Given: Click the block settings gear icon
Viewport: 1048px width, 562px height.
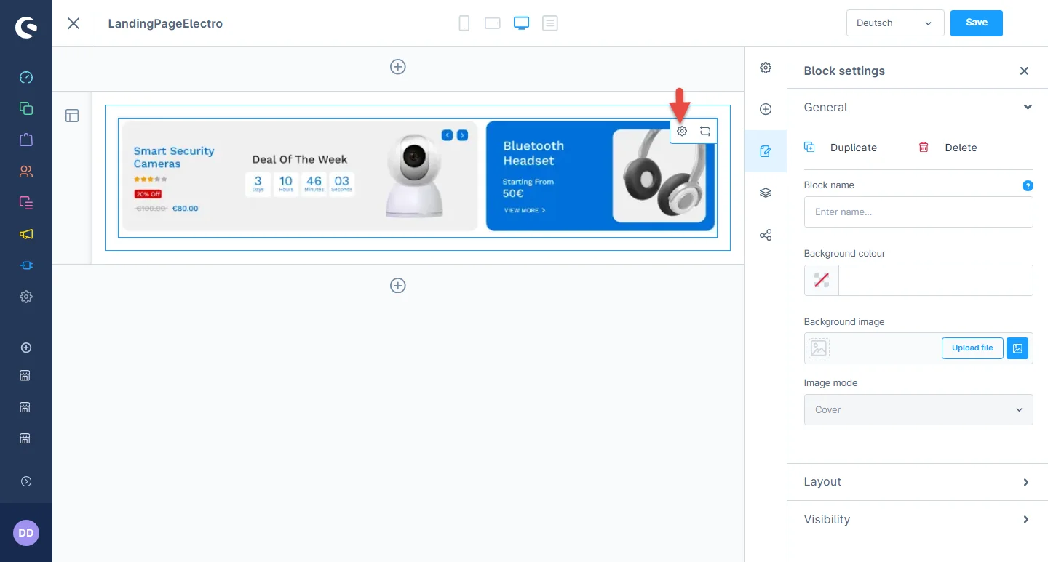Looking at the screenshot, I should (682, 132).
